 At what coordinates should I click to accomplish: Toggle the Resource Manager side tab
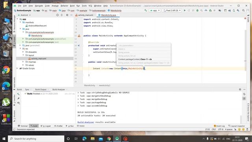pyautogui.click(x=14, y=24)
